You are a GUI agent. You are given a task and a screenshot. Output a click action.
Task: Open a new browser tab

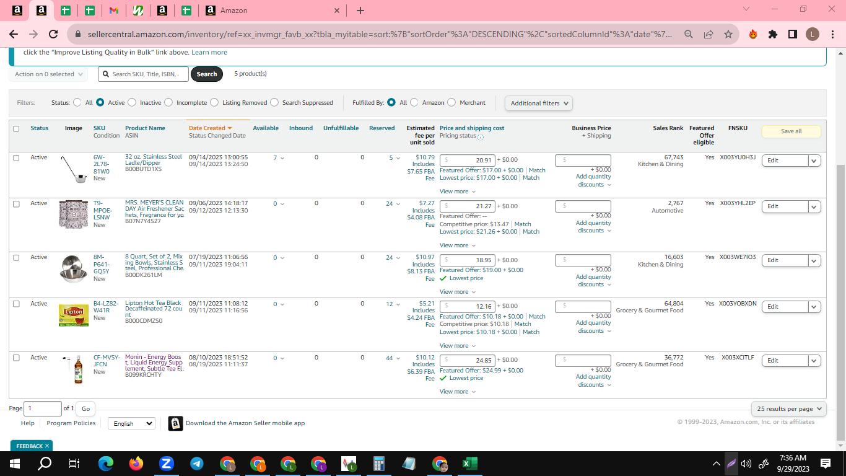[360, 11]
